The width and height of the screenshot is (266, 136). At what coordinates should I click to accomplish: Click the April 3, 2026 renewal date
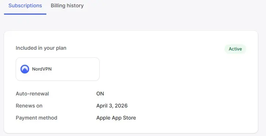coord(112,106)
